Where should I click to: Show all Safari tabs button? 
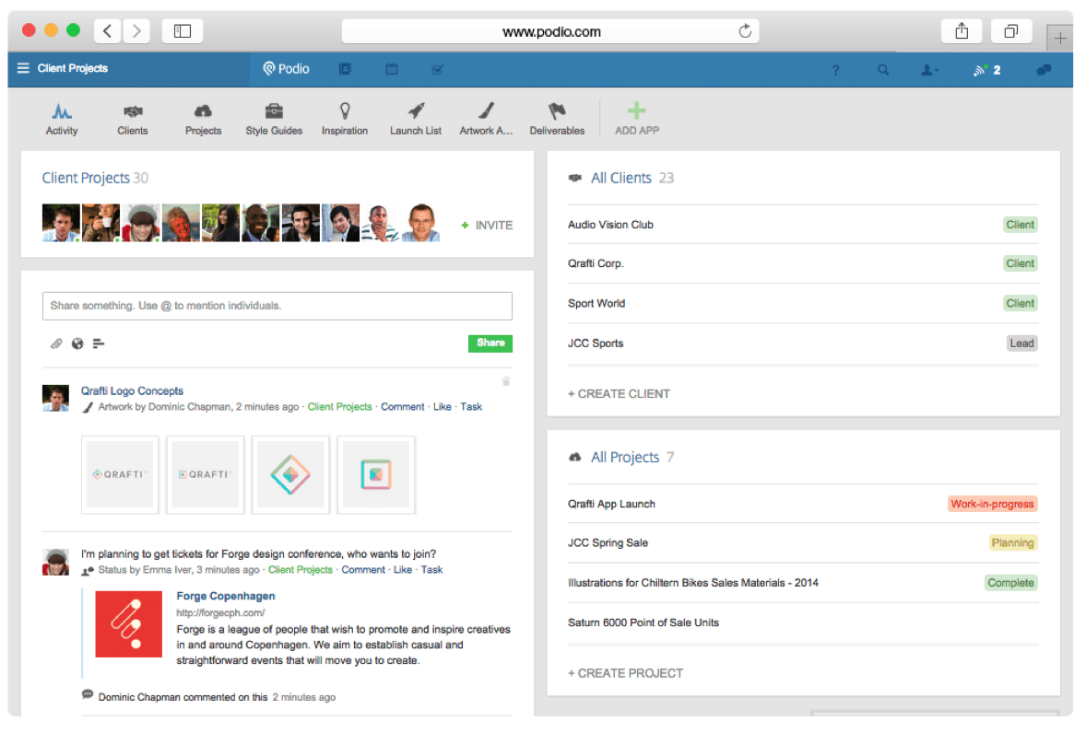click(x=1011, y=31)
